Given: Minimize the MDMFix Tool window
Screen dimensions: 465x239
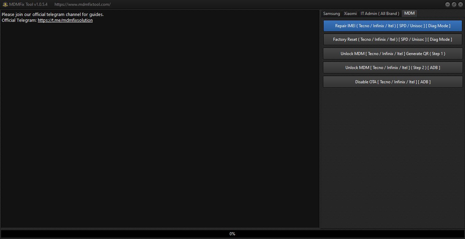Looking at the screenshot, I should (x=447, y=4).
